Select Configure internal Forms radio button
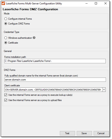 pos(6,19)
